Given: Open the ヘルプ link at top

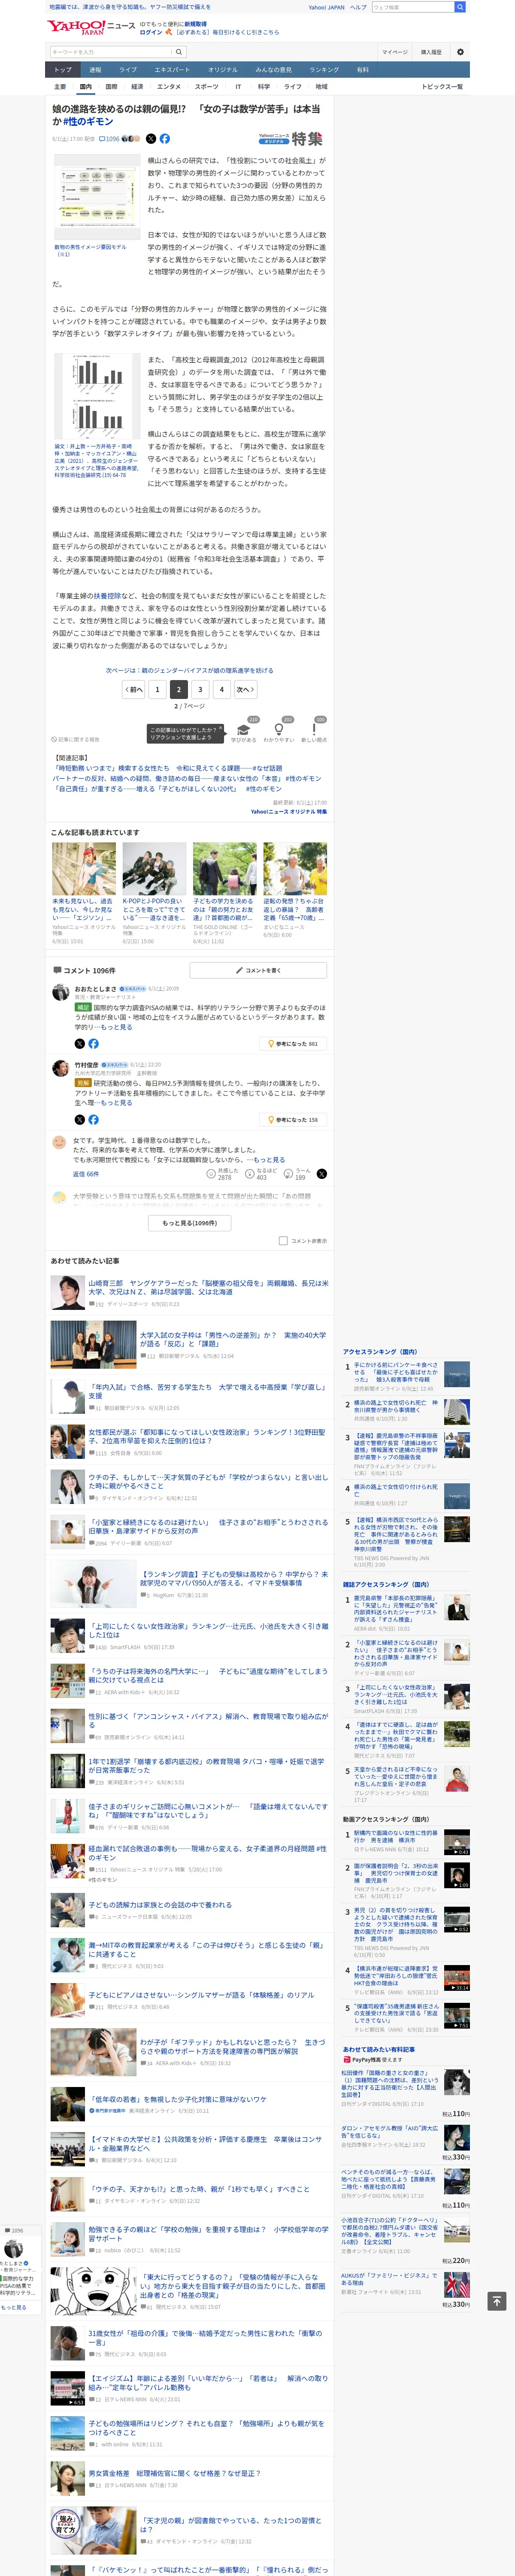Looking at the screenshot, I should coord(358,7).
